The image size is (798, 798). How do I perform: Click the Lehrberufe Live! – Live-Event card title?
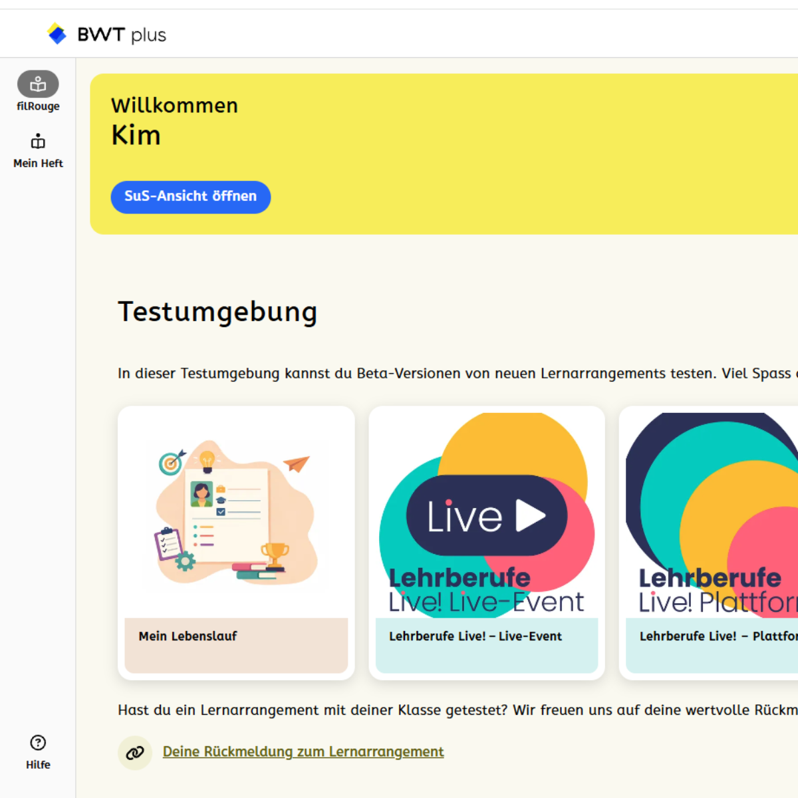click(x=475, y=636)
